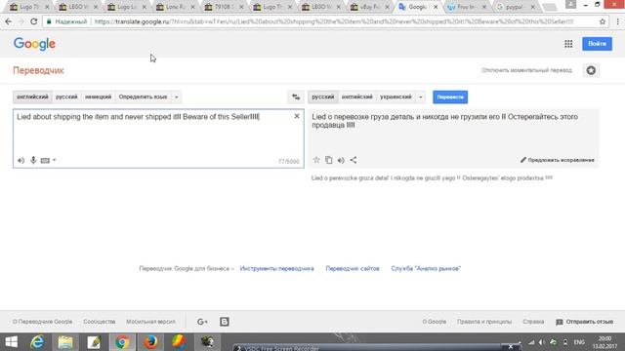The image size is (625, 351).
Task: Select немецкий as source language
Action: click(x=98, y=97)
